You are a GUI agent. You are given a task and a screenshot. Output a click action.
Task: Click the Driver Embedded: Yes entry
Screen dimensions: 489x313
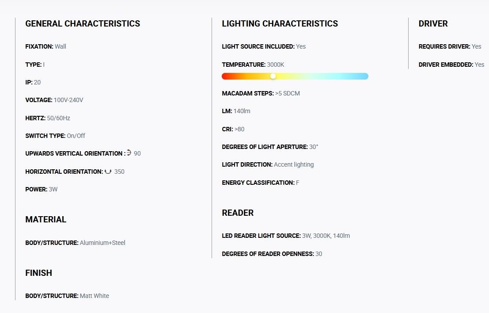(x=451, y=65)
